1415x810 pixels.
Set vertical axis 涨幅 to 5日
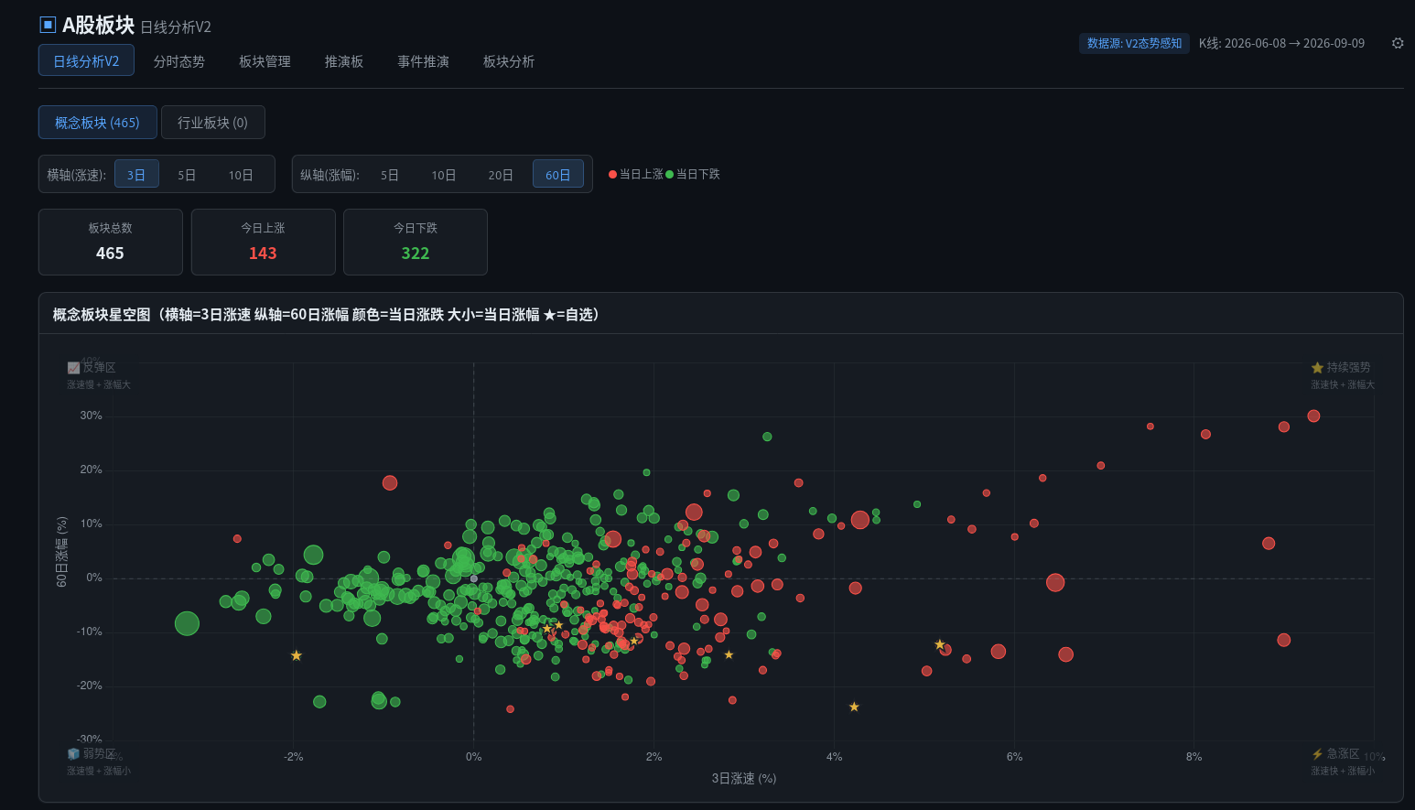click(x=390, y=174)
